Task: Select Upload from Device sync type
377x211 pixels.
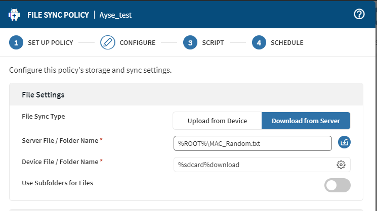Action: 218,121
